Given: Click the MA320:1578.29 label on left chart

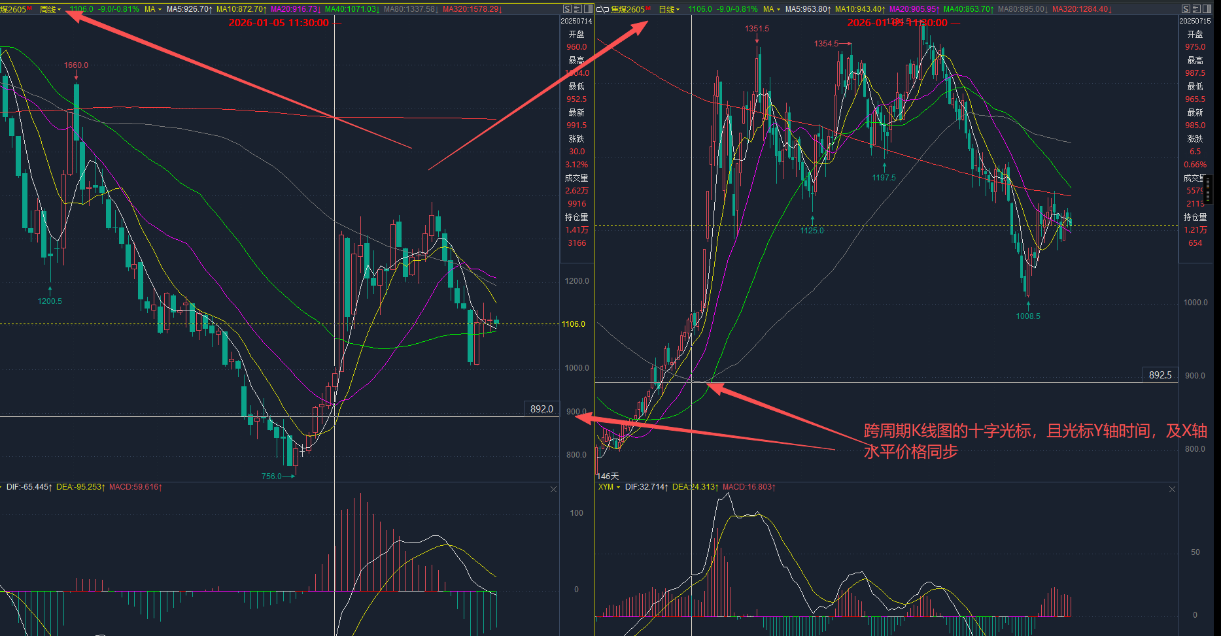Looking at the screenshot, I should pos(472,9).
